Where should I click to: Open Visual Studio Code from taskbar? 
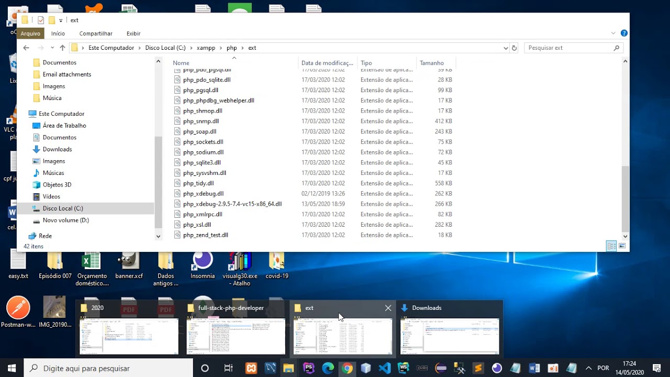tap(385, 368)
